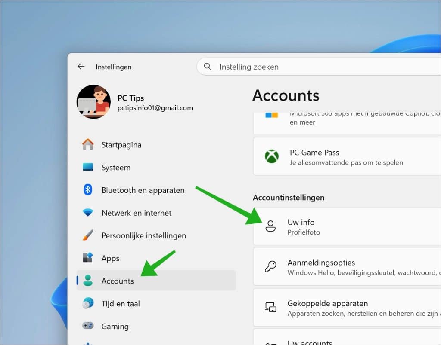Click the Gekoppelde apparaten devices icon
This screenshot has width=441, height=345.
pos(270,307)
